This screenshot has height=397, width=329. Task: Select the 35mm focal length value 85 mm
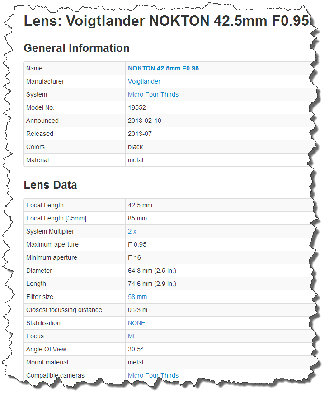coord(137,219)
